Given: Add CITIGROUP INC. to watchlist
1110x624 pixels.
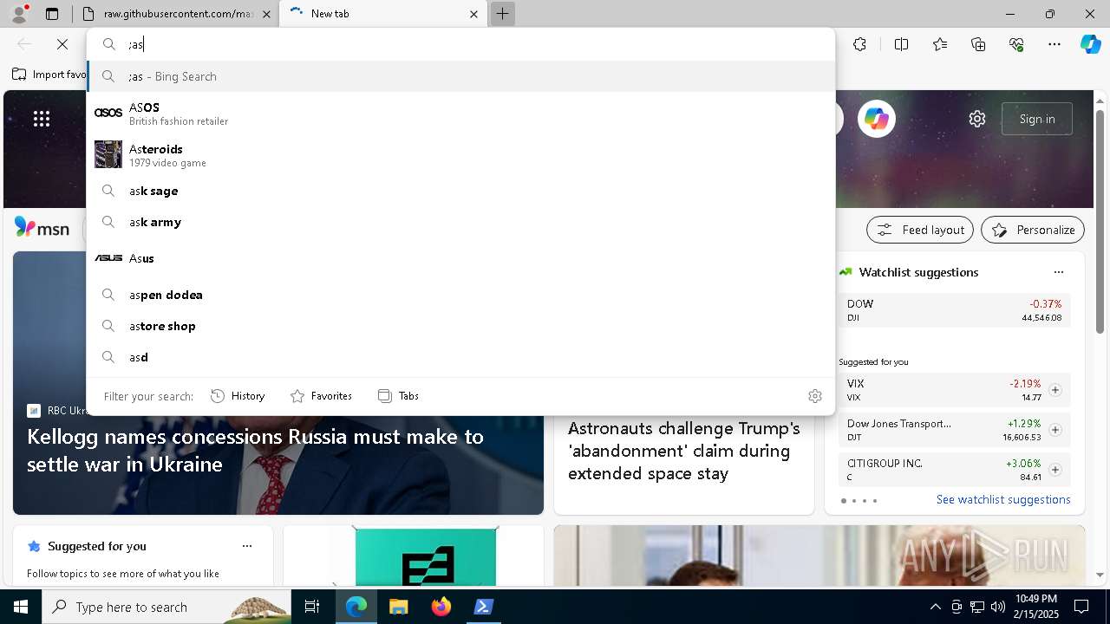Looking at the screenshot, I should click(1055, 470).
